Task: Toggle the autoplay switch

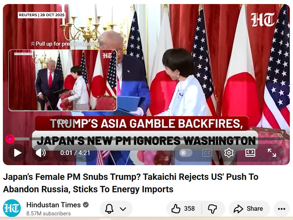Action: point(185,153)
